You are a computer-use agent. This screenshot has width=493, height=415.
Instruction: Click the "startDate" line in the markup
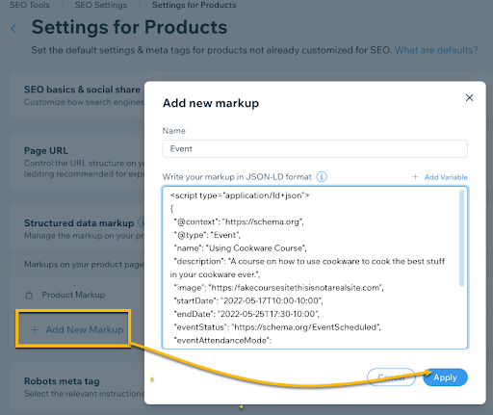248,300
